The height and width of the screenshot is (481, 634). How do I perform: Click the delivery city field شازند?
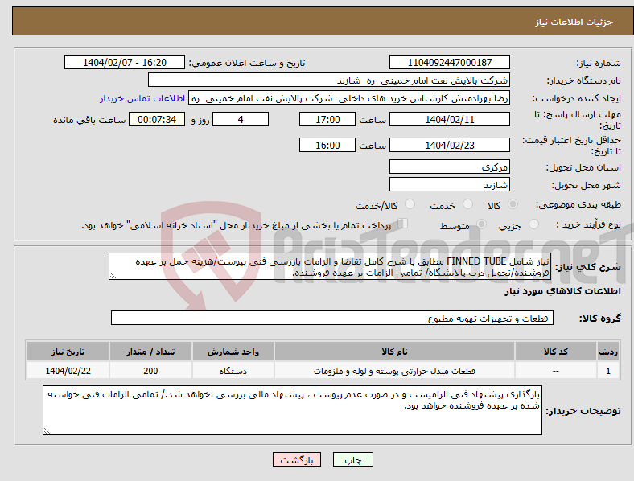click(449, 184)
